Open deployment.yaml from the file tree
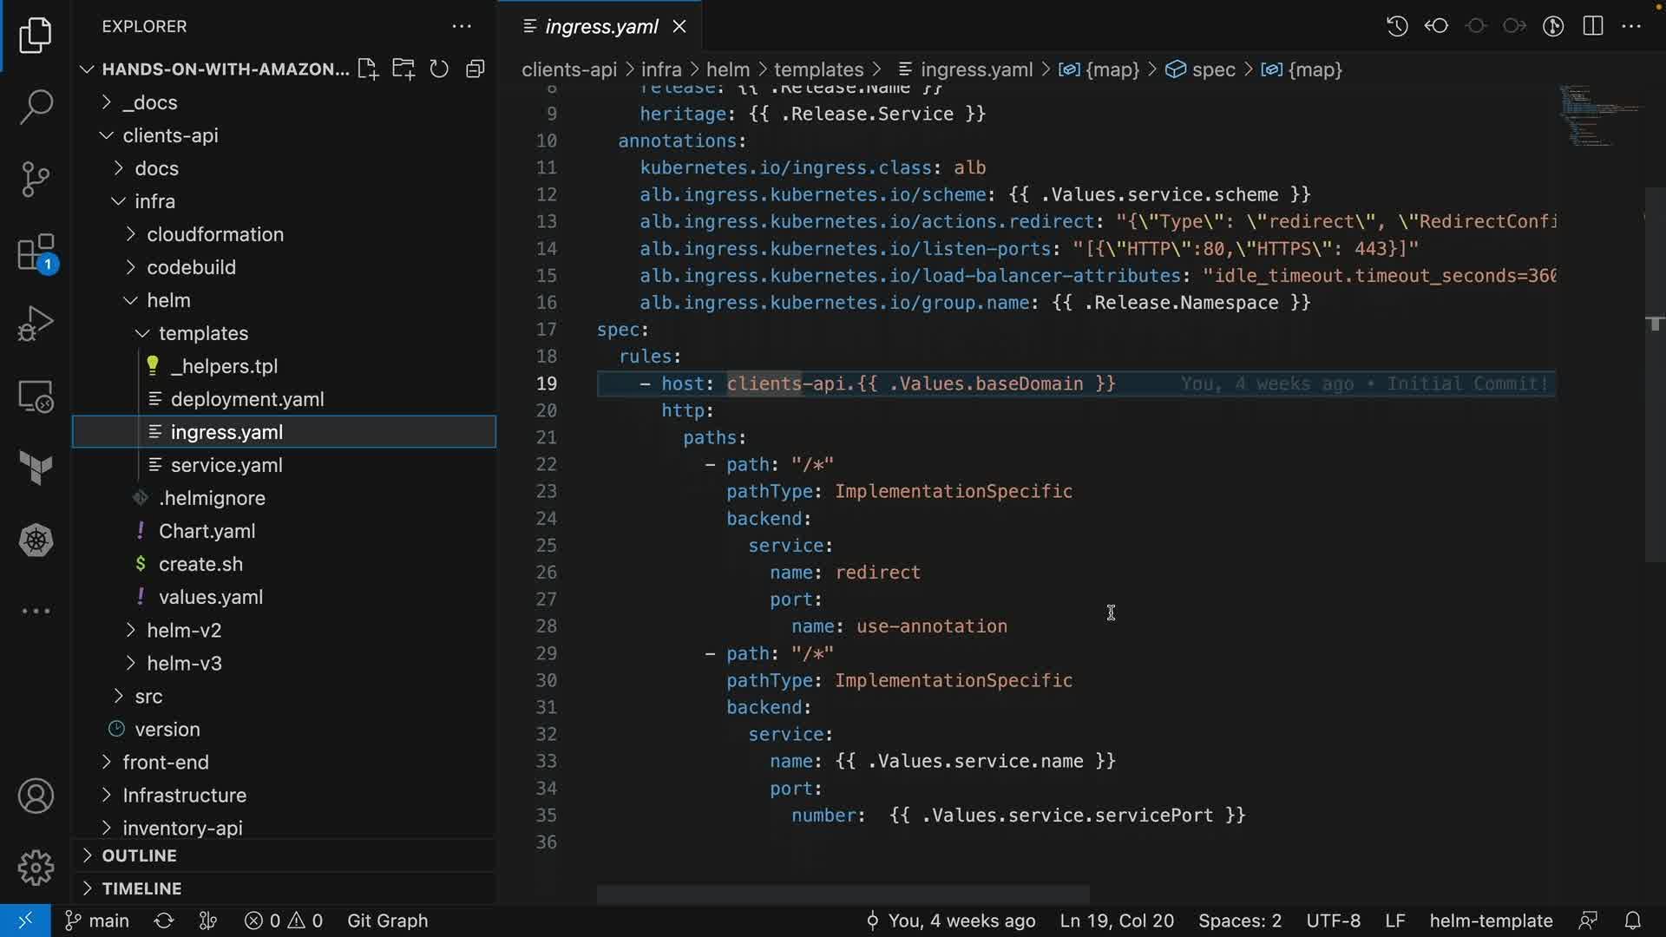Viewport: 1666px width, 937px height. pyautogui.click(x=246, y=399)
